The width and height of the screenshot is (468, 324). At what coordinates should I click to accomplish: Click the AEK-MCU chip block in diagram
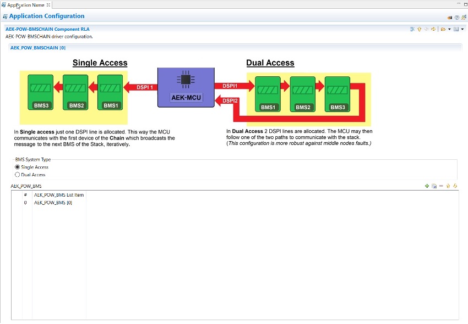click(185, 87)
